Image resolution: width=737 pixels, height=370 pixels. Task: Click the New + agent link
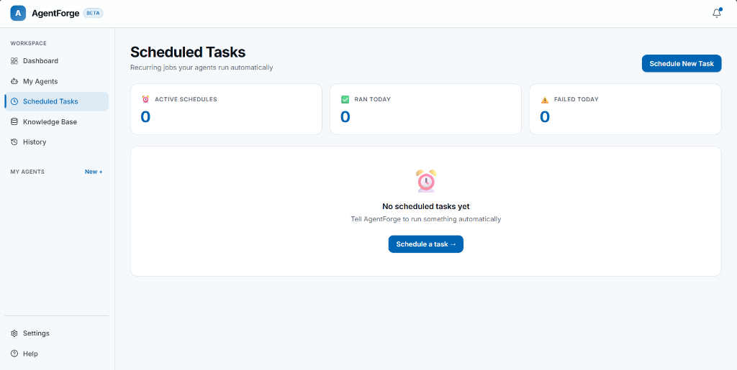click(94, 172)
